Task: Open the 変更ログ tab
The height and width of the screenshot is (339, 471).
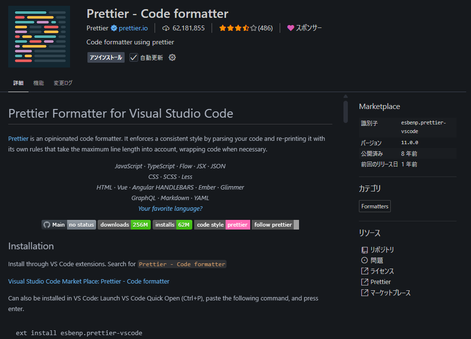Action: point(62,82)
